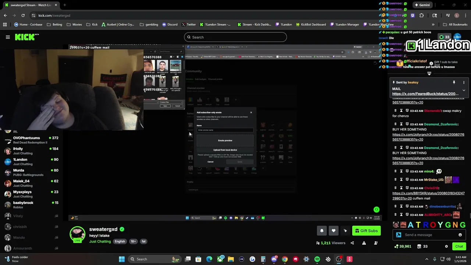Click the Windows taskbar search box

tap(155, 259)
